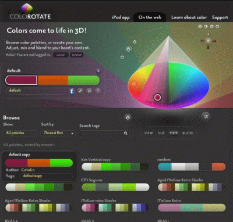Viewport: 233px width, 222px height.
Task: Click the search magnifier icon
Action: 126,133
